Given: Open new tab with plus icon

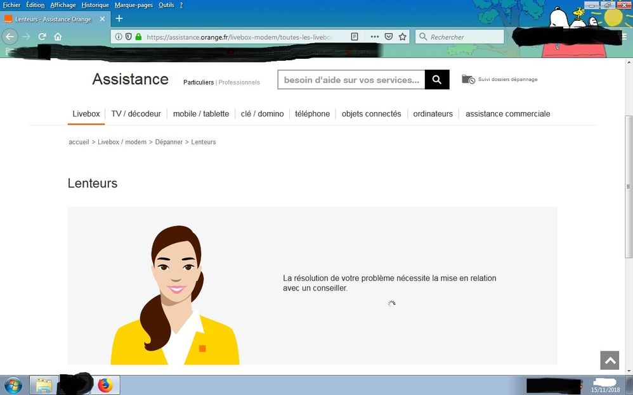Looking at the screenshot, I should click(x=119, y=18).
